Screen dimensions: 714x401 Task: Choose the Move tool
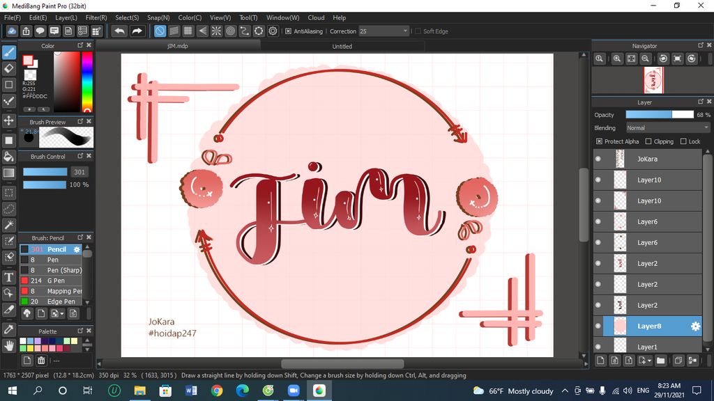pos(8,120)
